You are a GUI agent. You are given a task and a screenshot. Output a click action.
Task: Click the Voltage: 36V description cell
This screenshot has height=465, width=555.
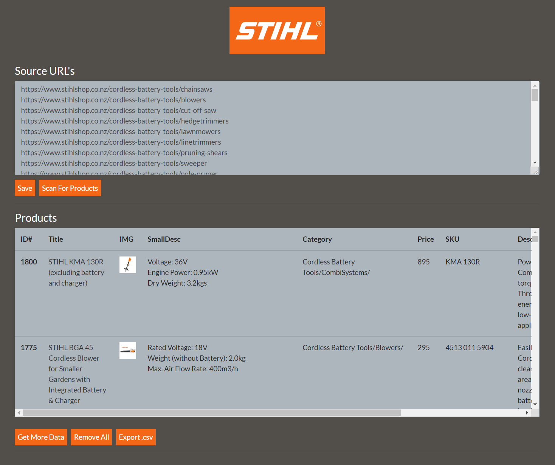[183, 272]
